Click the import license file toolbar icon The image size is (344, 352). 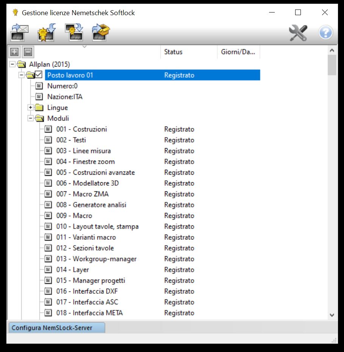point(47,33)
